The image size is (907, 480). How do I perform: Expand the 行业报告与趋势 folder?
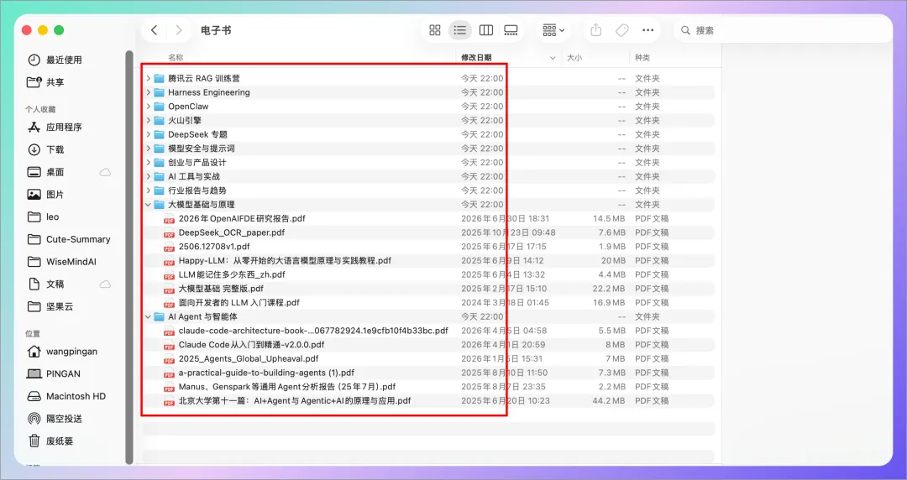[148, 190]
